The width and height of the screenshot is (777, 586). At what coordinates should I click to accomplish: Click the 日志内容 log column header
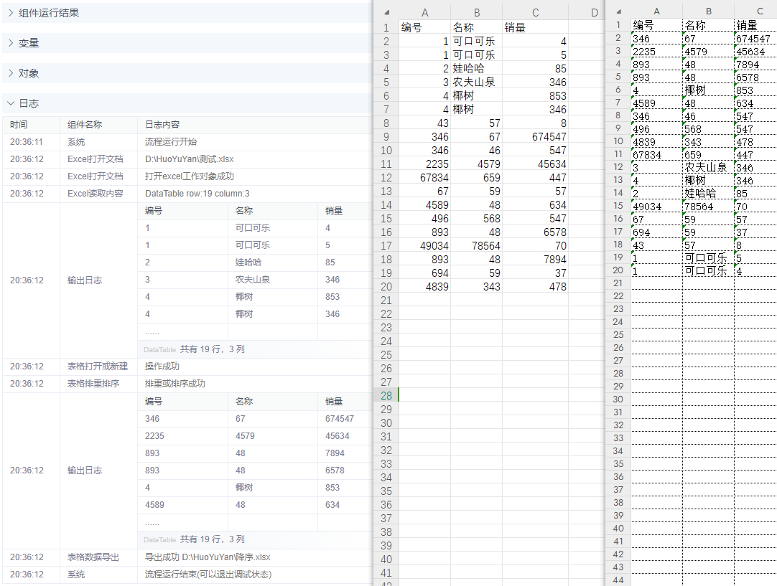162,125
